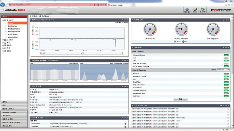The width and height of the screenshot is (234, 131).
Task: Click the Disk usage gauge
Action: [x=213, y=29]
